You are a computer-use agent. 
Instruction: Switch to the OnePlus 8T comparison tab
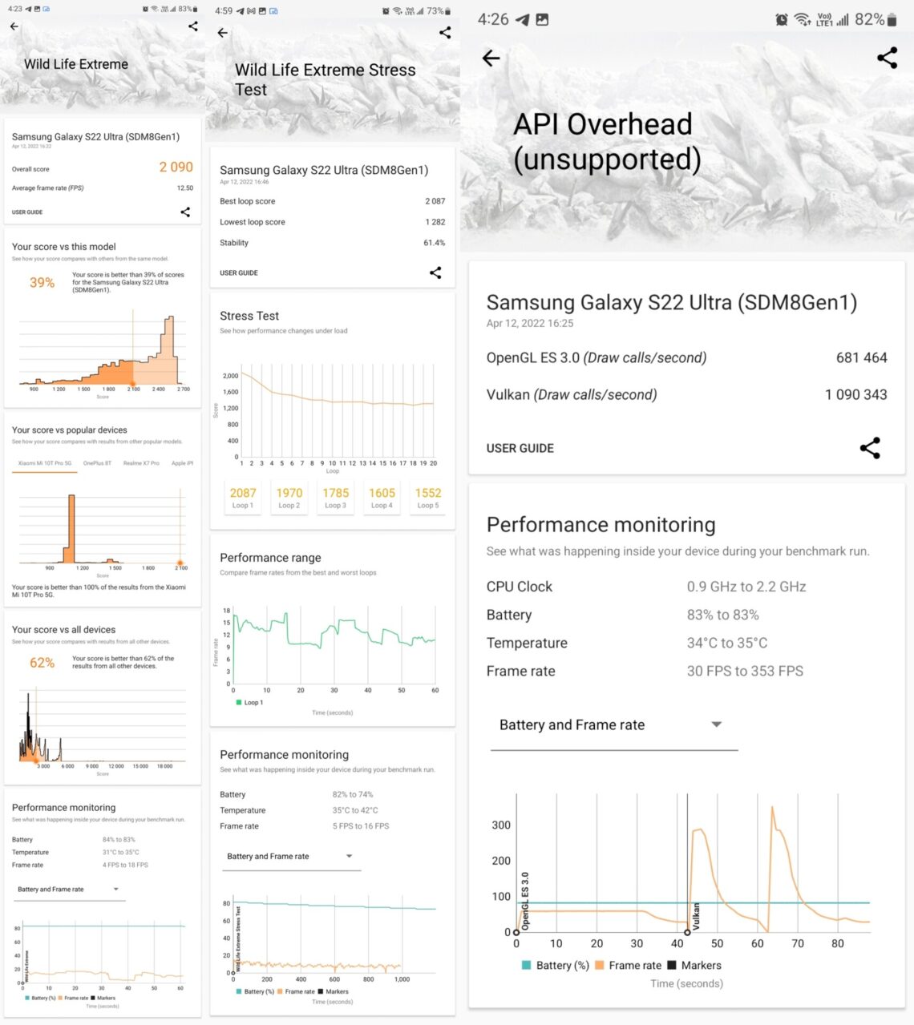click(97, 463)
